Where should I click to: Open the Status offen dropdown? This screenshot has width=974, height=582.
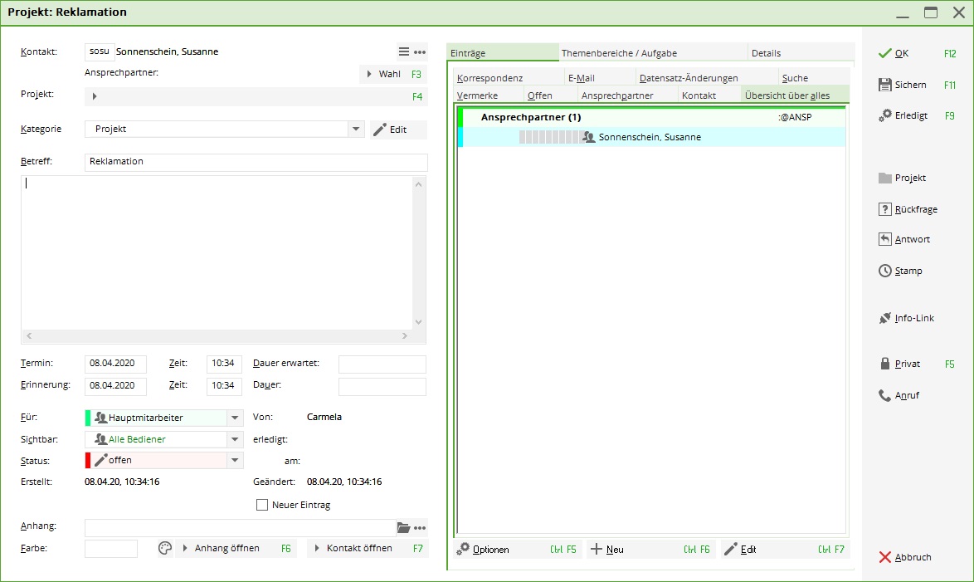235,460
